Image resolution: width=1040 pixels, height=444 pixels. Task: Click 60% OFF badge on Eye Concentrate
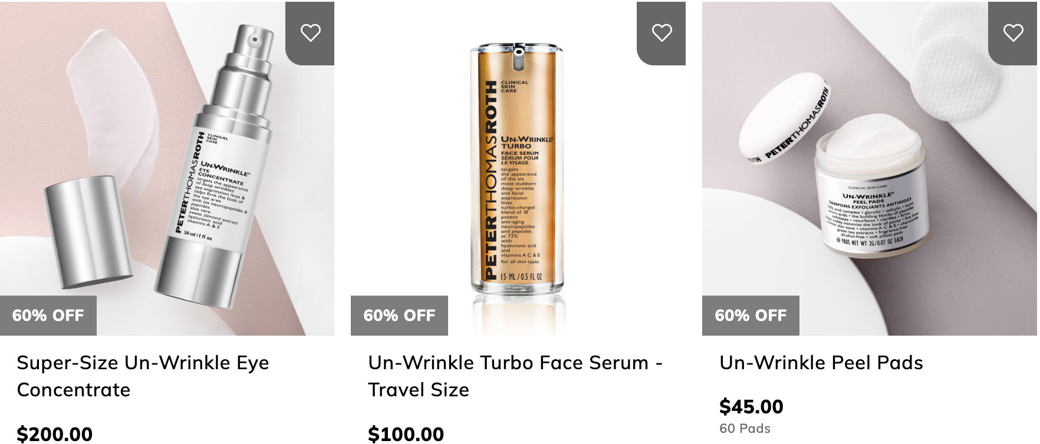point(48,316)
